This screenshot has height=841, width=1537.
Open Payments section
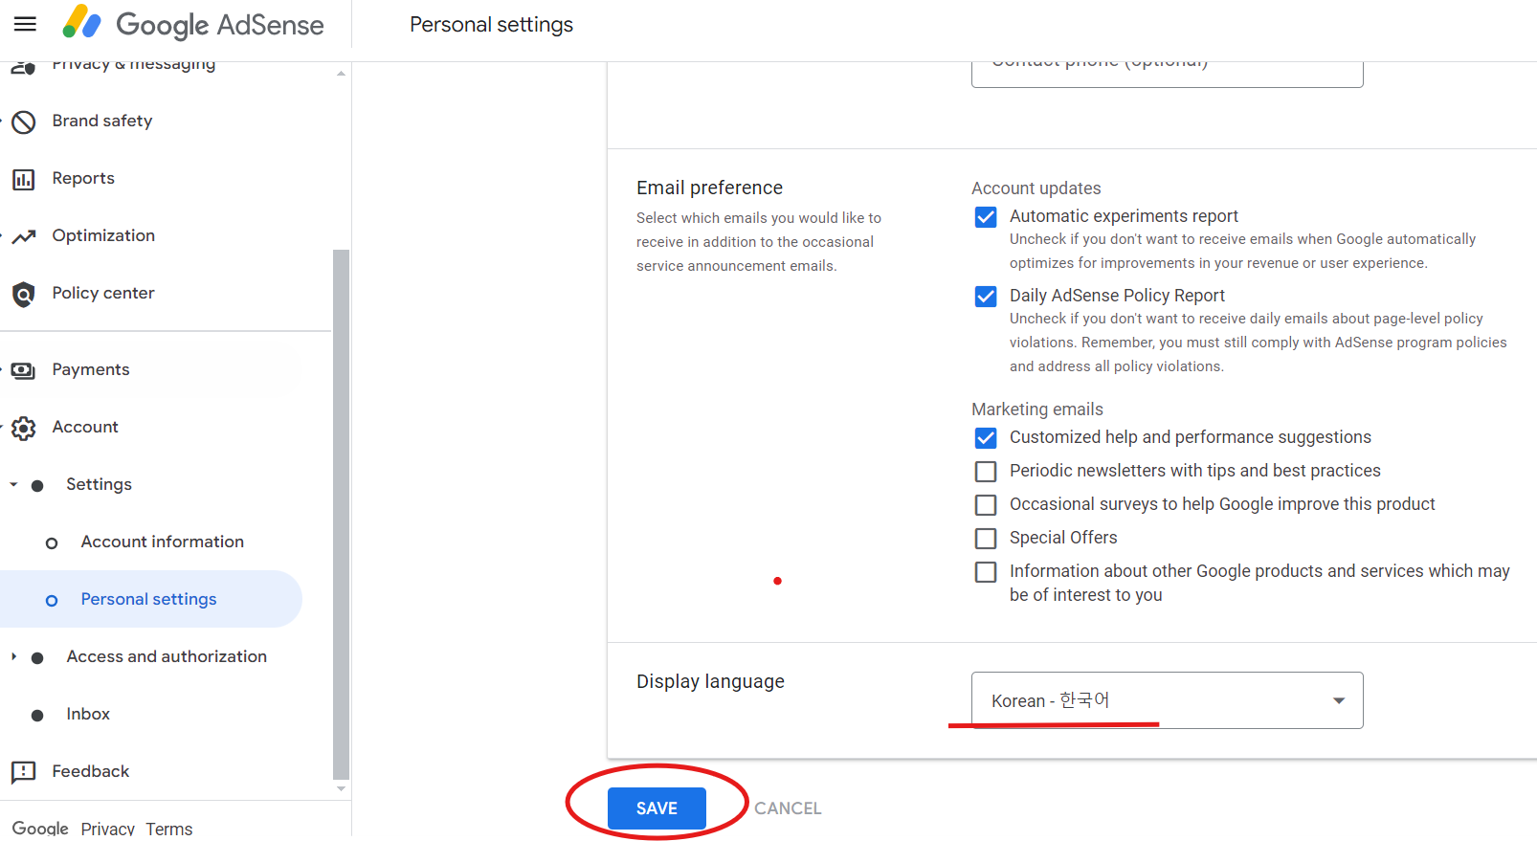tap(91, 369)
